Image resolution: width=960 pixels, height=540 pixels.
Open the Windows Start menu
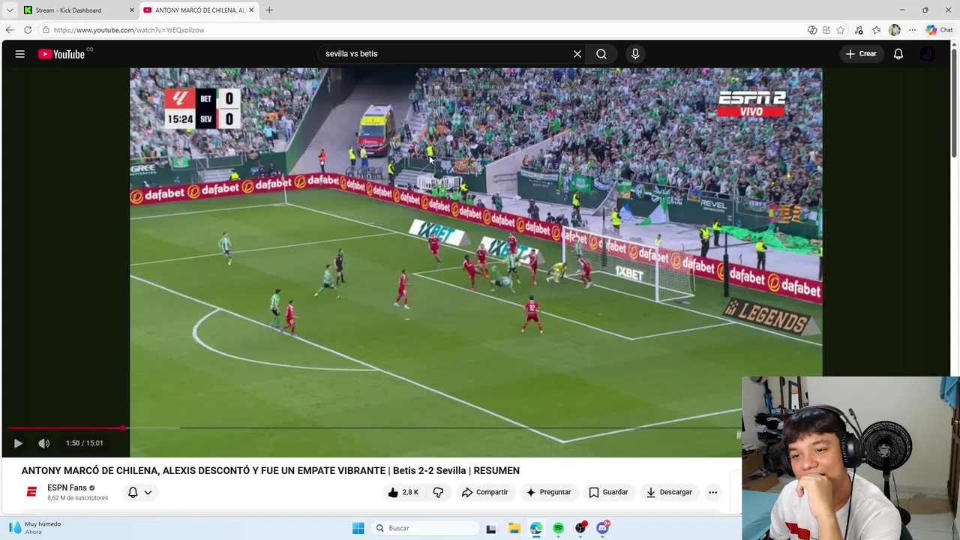tap(358, 528)
